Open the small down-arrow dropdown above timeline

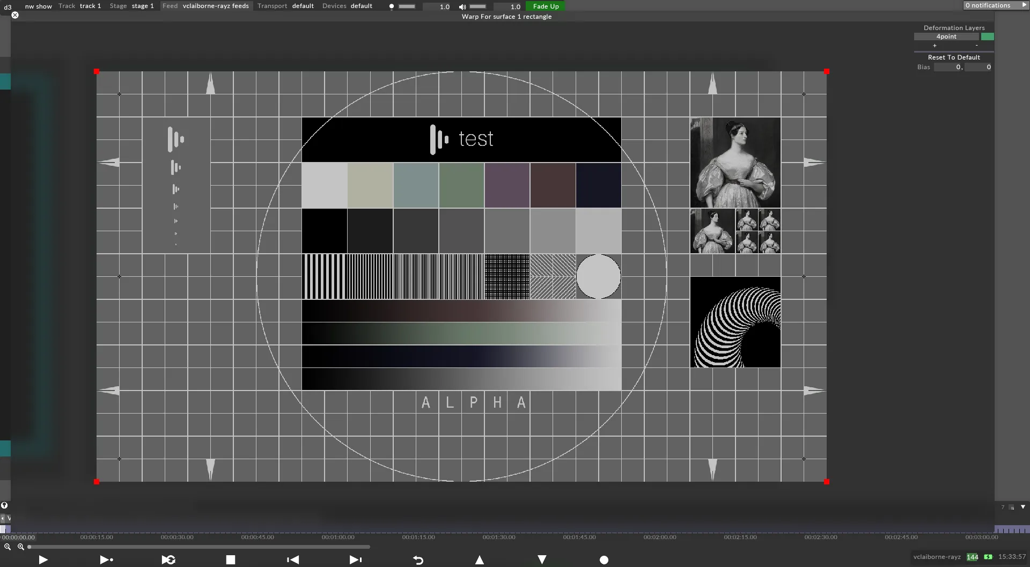1023,507
